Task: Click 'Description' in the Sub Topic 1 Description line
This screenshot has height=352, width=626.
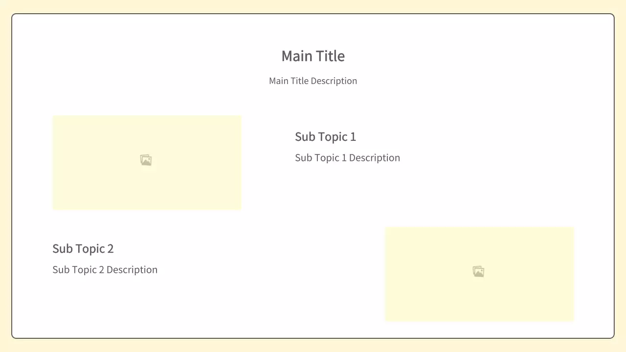Action: [375, 158]
